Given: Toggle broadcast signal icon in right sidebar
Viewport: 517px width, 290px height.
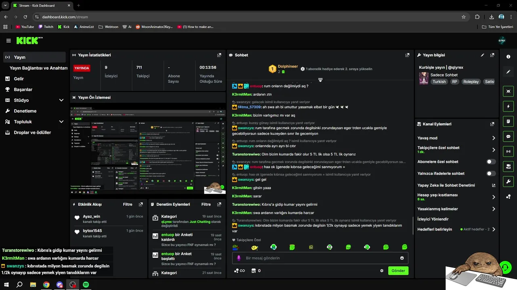Looking at the screenshot, I should coord(508,151).
